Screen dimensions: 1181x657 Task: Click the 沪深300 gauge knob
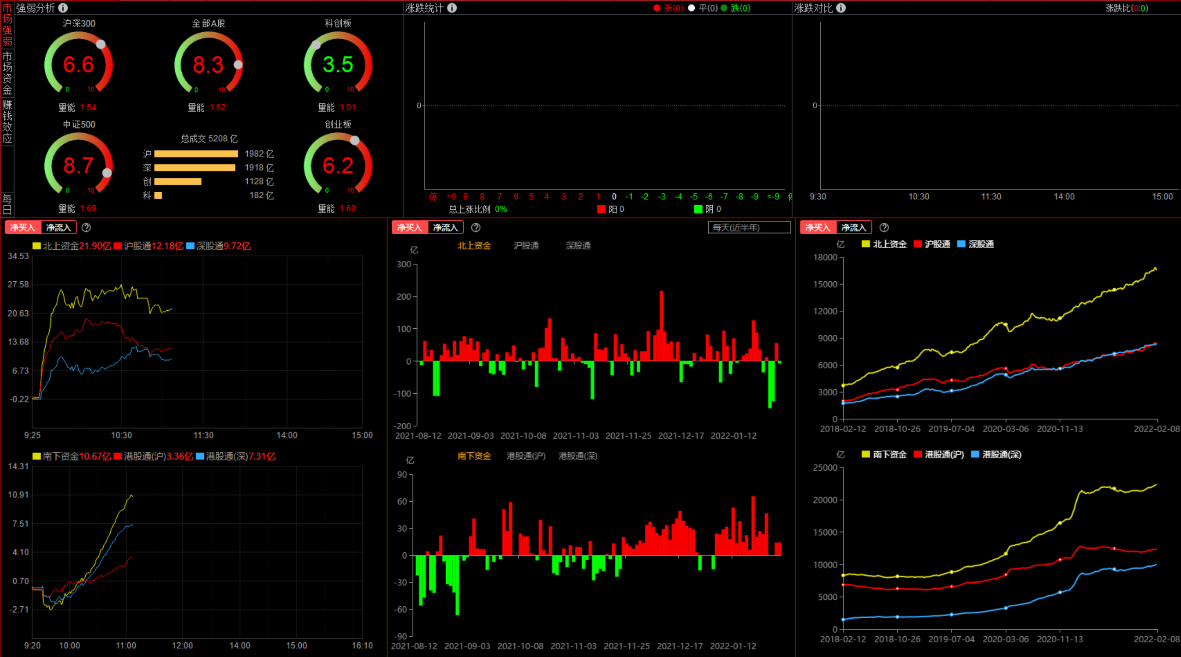tap(101, 44)
